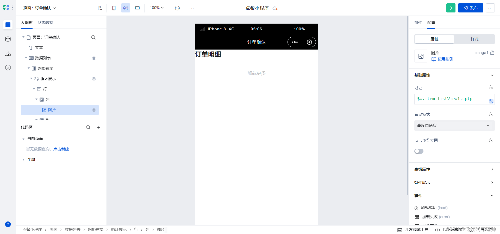Open the page selector 订单确认 dropdown
This screenshot has width=500, height=234.
[x=40, y=8]
